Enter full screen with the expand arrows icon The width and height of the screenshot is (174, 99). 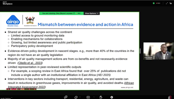click(167, 3)
